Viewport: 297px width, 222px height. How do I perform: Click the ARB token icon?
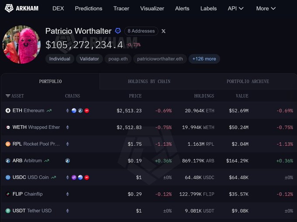click(8, 161)
